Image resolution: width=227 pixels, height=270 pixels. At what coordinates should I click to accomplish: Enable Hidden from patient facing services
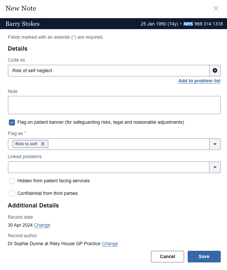click(12, 181)
